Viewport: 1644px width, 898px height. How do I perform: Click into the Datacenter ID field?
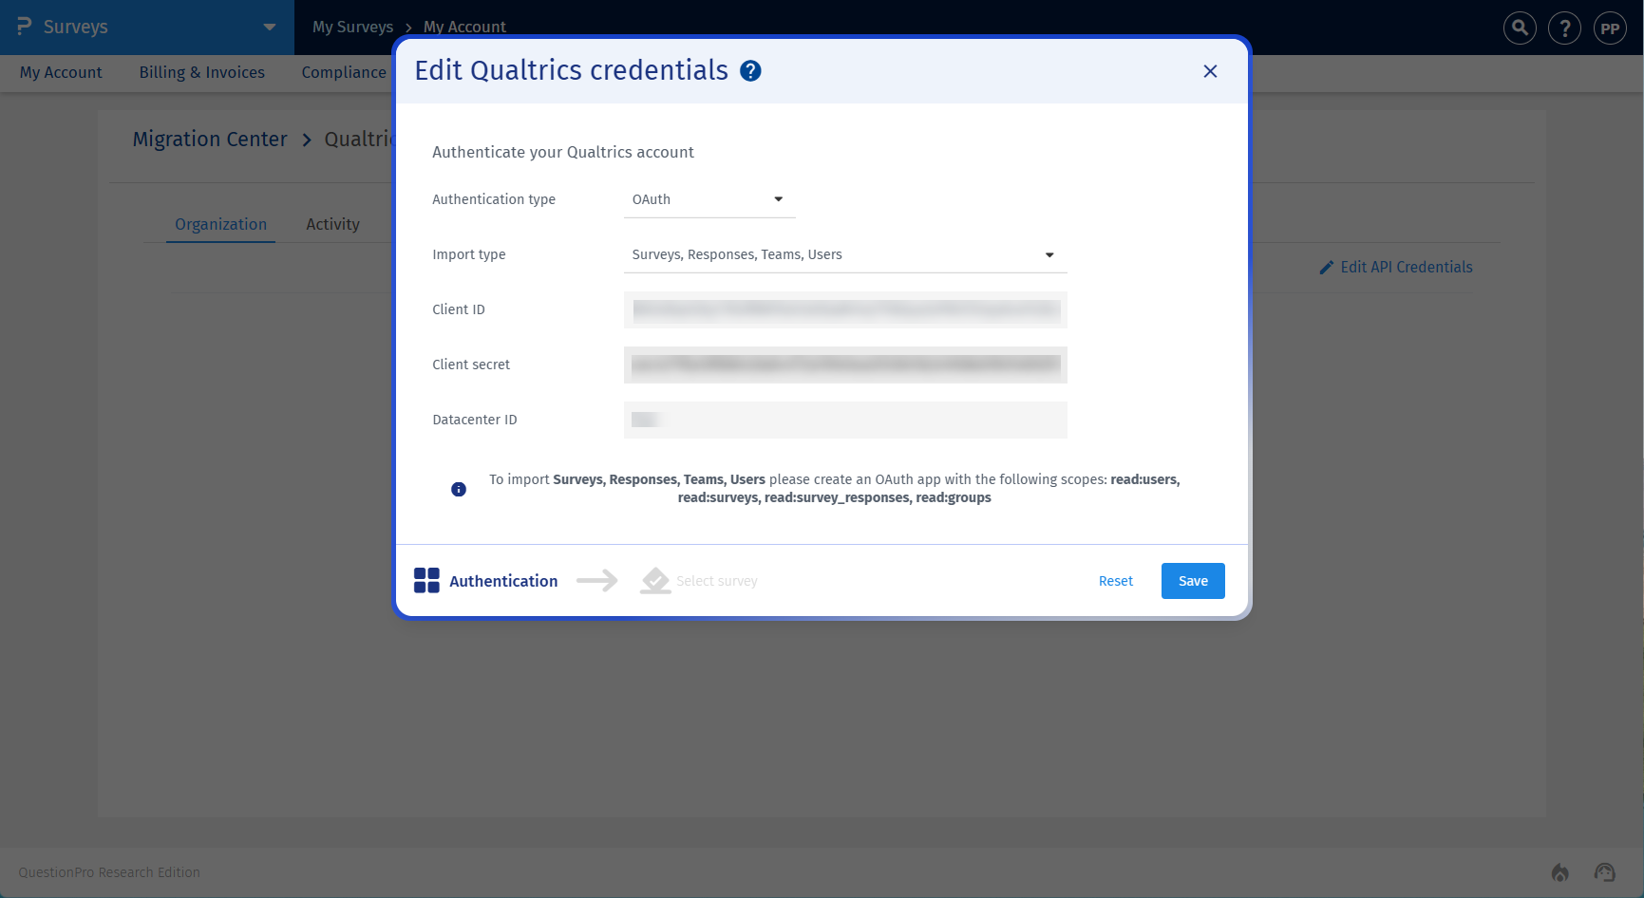tap(845, 420)
